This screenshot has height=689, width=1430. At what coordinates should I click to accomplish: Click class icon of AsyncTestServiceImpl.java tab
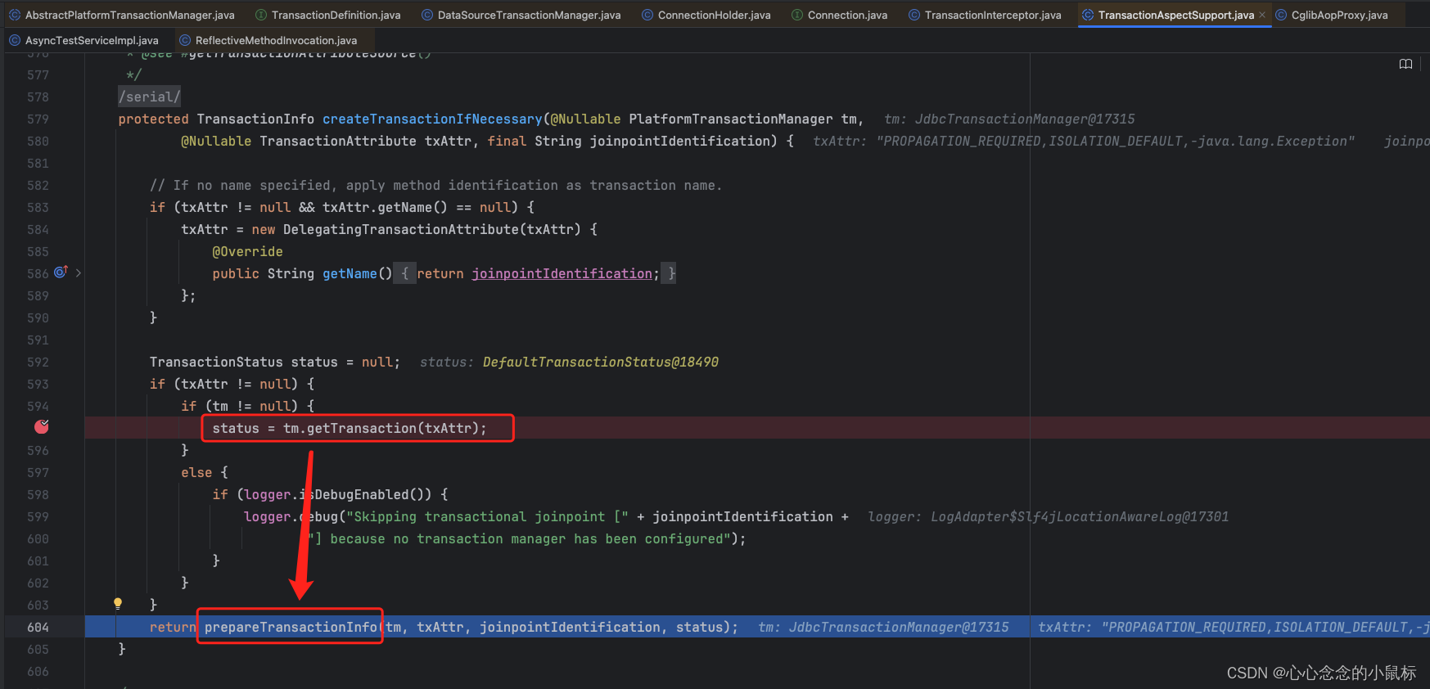[x=15, y=40]
